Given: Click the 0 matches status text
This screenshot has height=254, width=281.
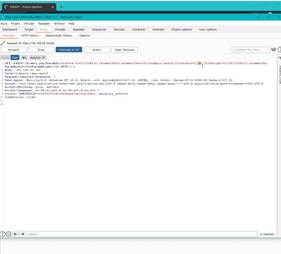Looking at the screenshot, I should 267,234.
